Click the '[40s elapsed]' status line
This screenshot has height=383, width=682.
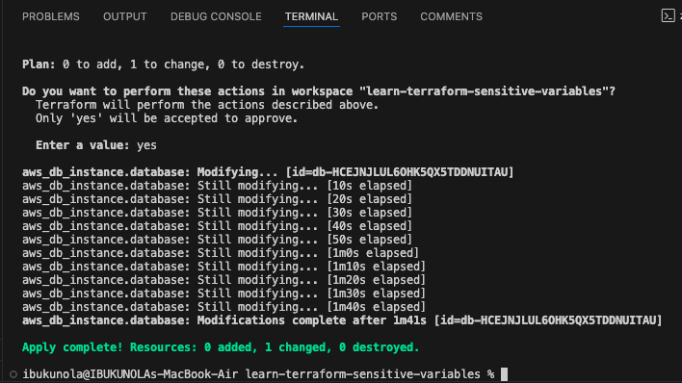coord(217,226)
